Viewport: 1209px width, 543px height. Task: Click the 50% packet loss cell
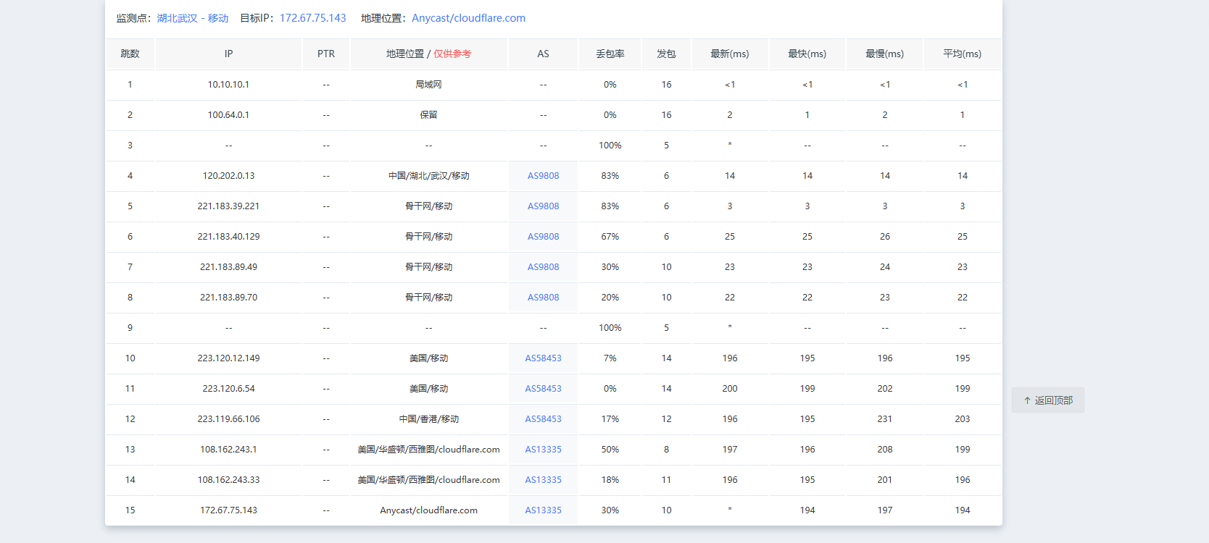pos(610,450)
